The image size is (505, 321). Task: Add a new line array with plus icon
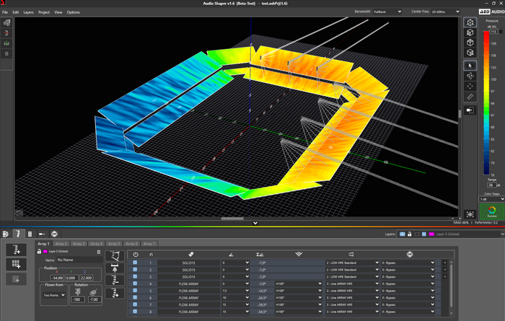tap(16, 250)
